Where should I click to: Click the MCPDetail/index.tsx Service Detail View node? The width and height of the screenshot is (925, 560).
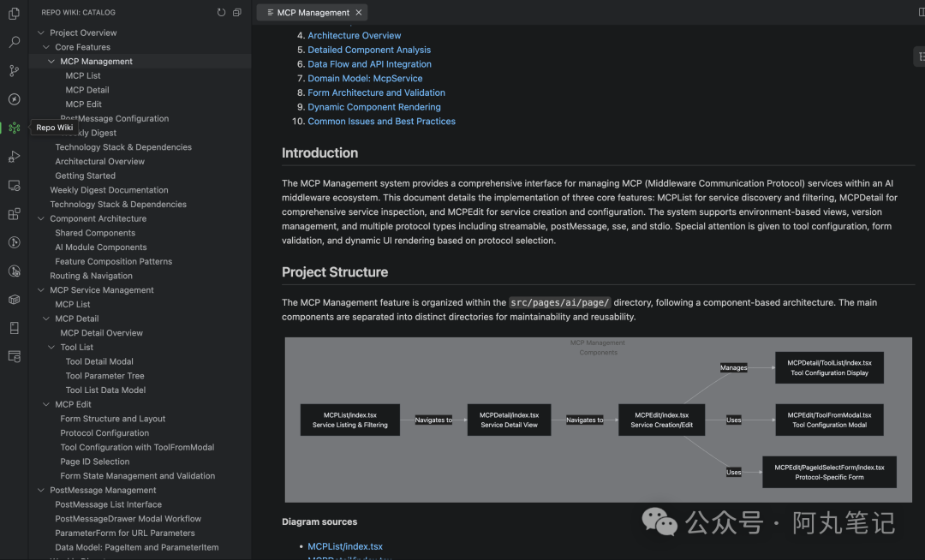pyautogui.click(x=509, y=420)
